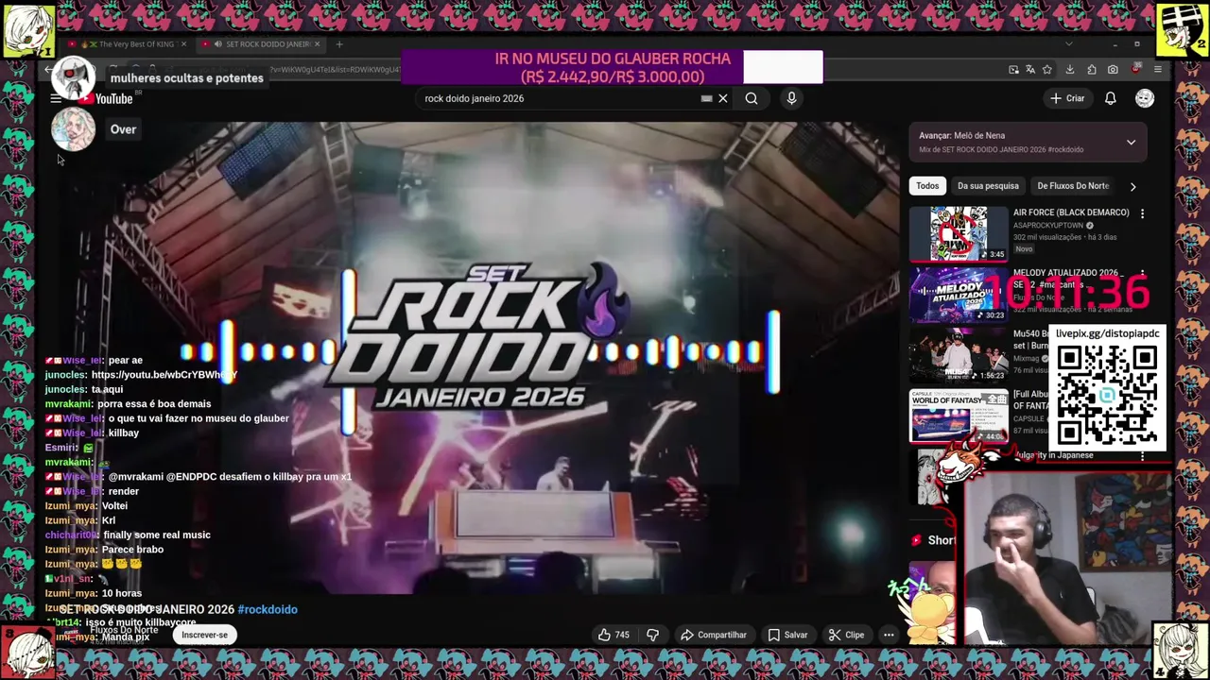Open the AIR FORCE (BLACK DEMARCO) title
This screenshot has width=1210, height=680.
[x=1071, y=212]
